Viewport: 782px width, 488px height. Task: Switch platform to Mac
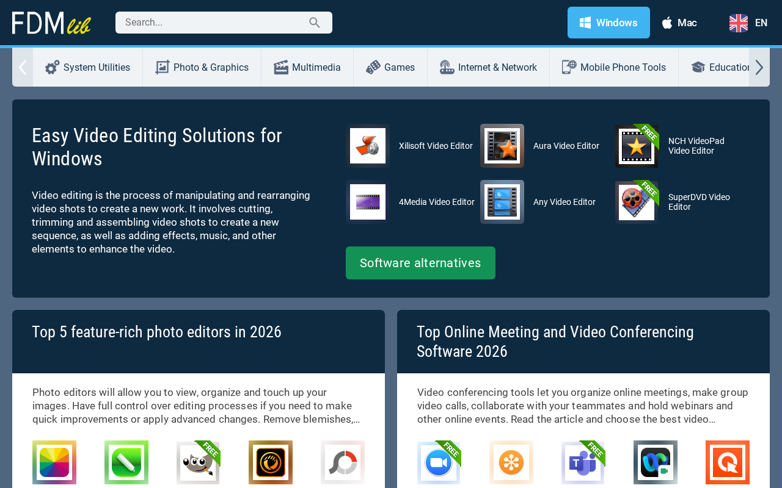[x=679, y=23]
